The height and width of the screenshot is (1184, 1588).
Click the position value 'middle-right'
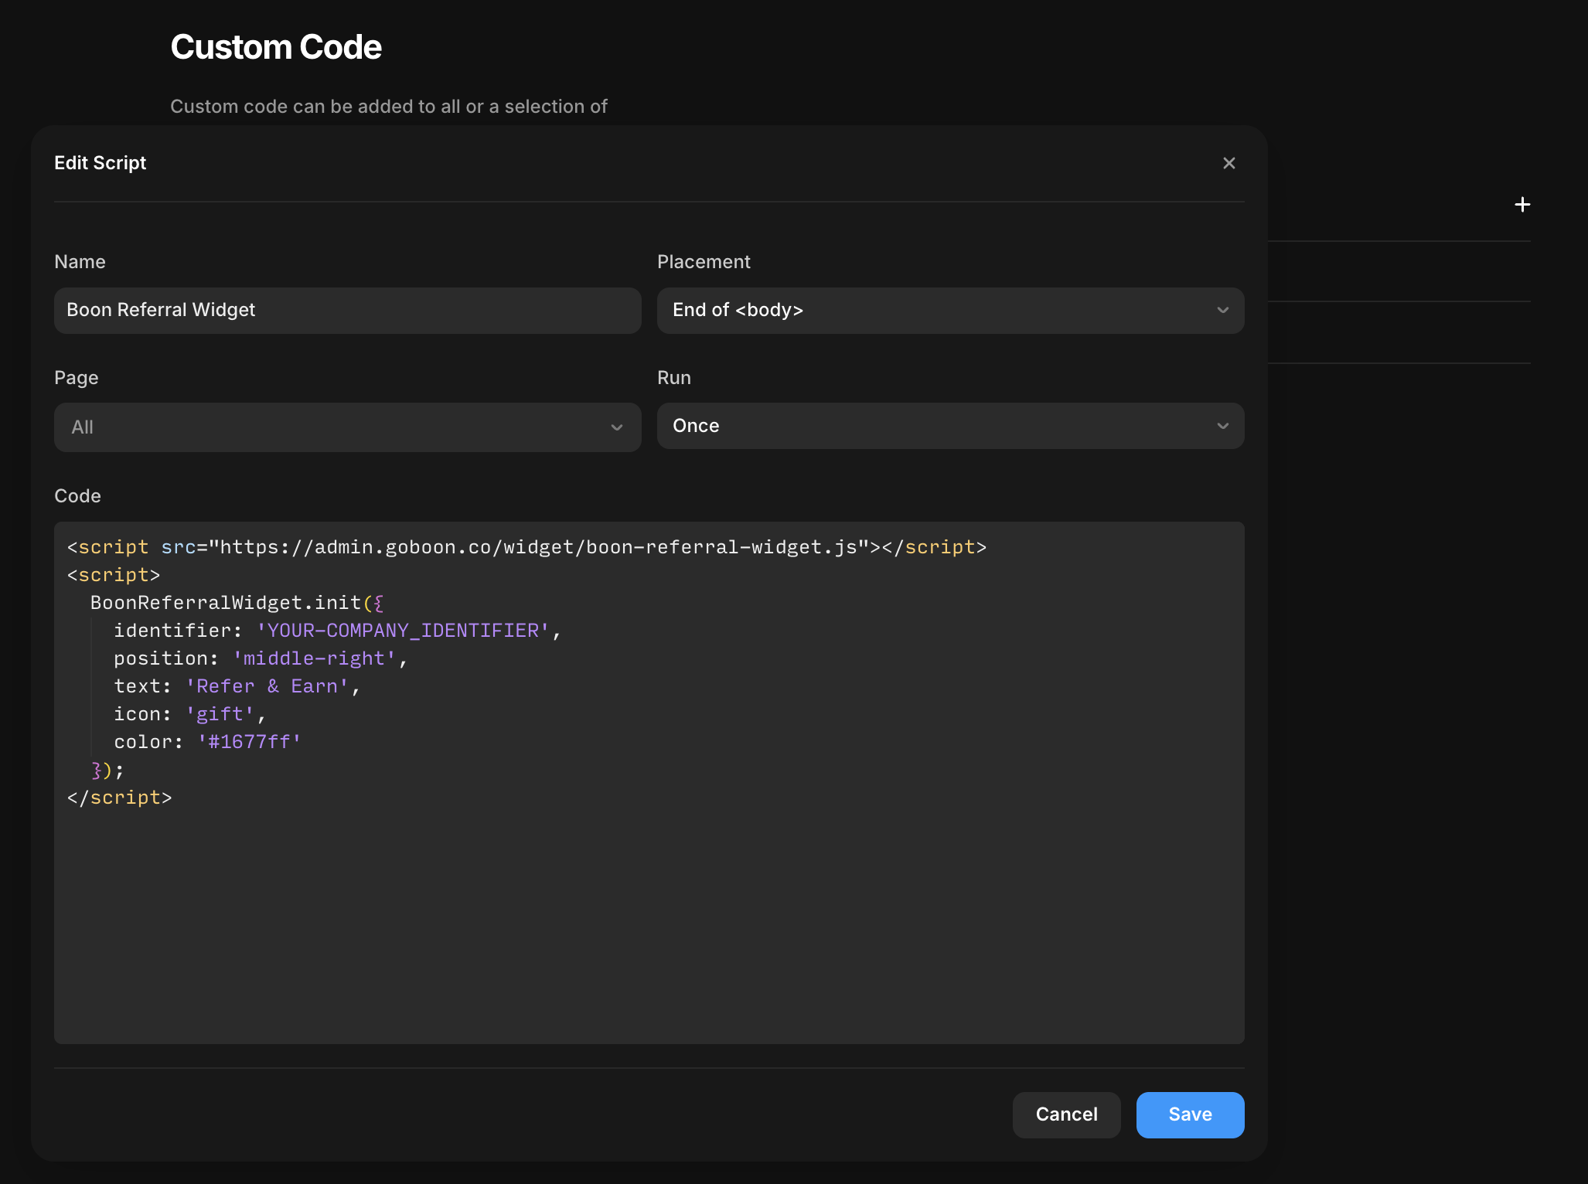(314, 658)
